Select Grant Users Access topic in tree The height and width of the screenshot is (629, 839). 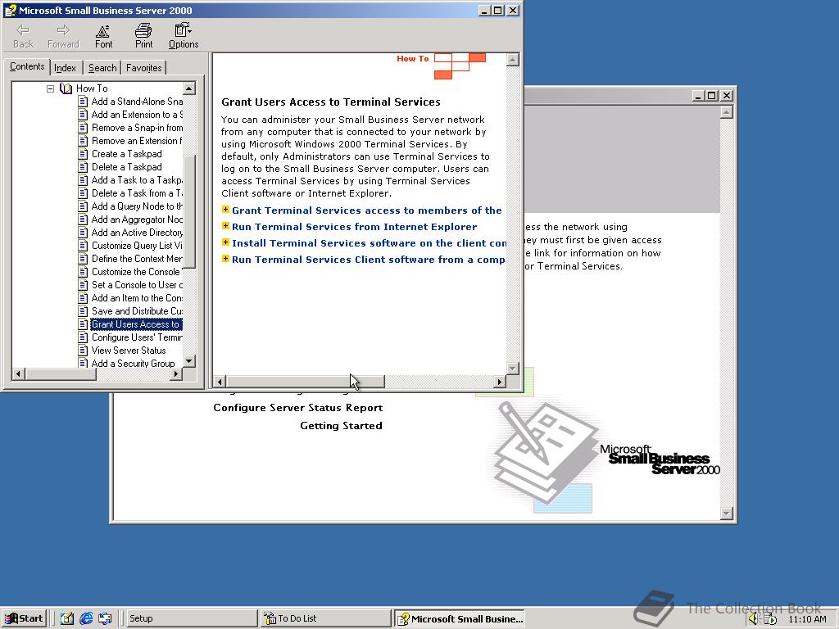(x=137, y=324)
